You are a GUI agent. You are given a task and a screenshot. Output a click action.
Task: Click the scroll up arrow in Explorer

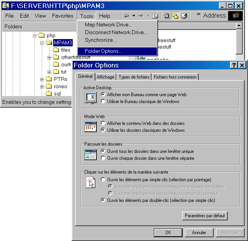pyautogui.click(x=239, y=26)
